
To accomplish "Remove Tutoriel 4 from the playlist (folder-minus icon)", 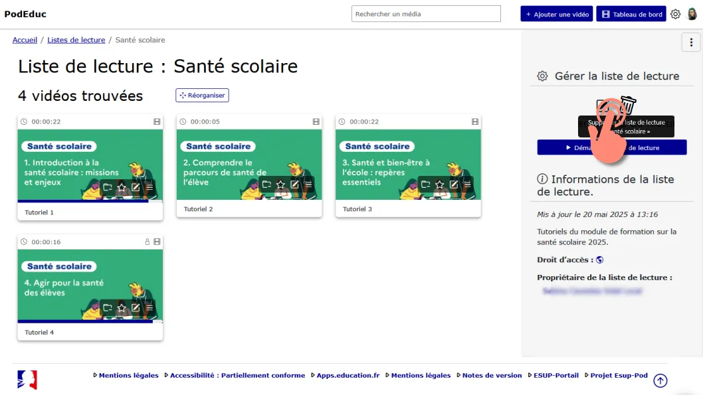I will [108, 307].
